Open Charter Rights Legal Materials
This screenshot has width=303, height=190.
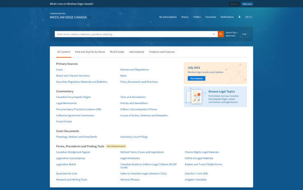[x=202, y=152]
